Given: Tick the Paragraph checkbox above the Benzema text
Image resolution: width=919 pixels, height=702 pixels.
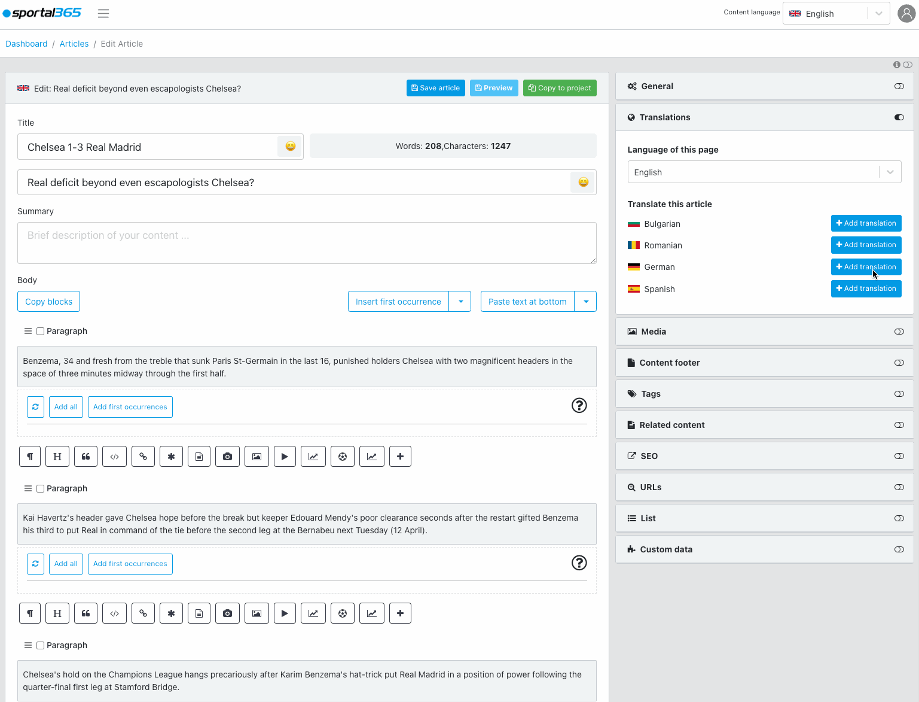Looking at the screenshot, I should point(40,331).
